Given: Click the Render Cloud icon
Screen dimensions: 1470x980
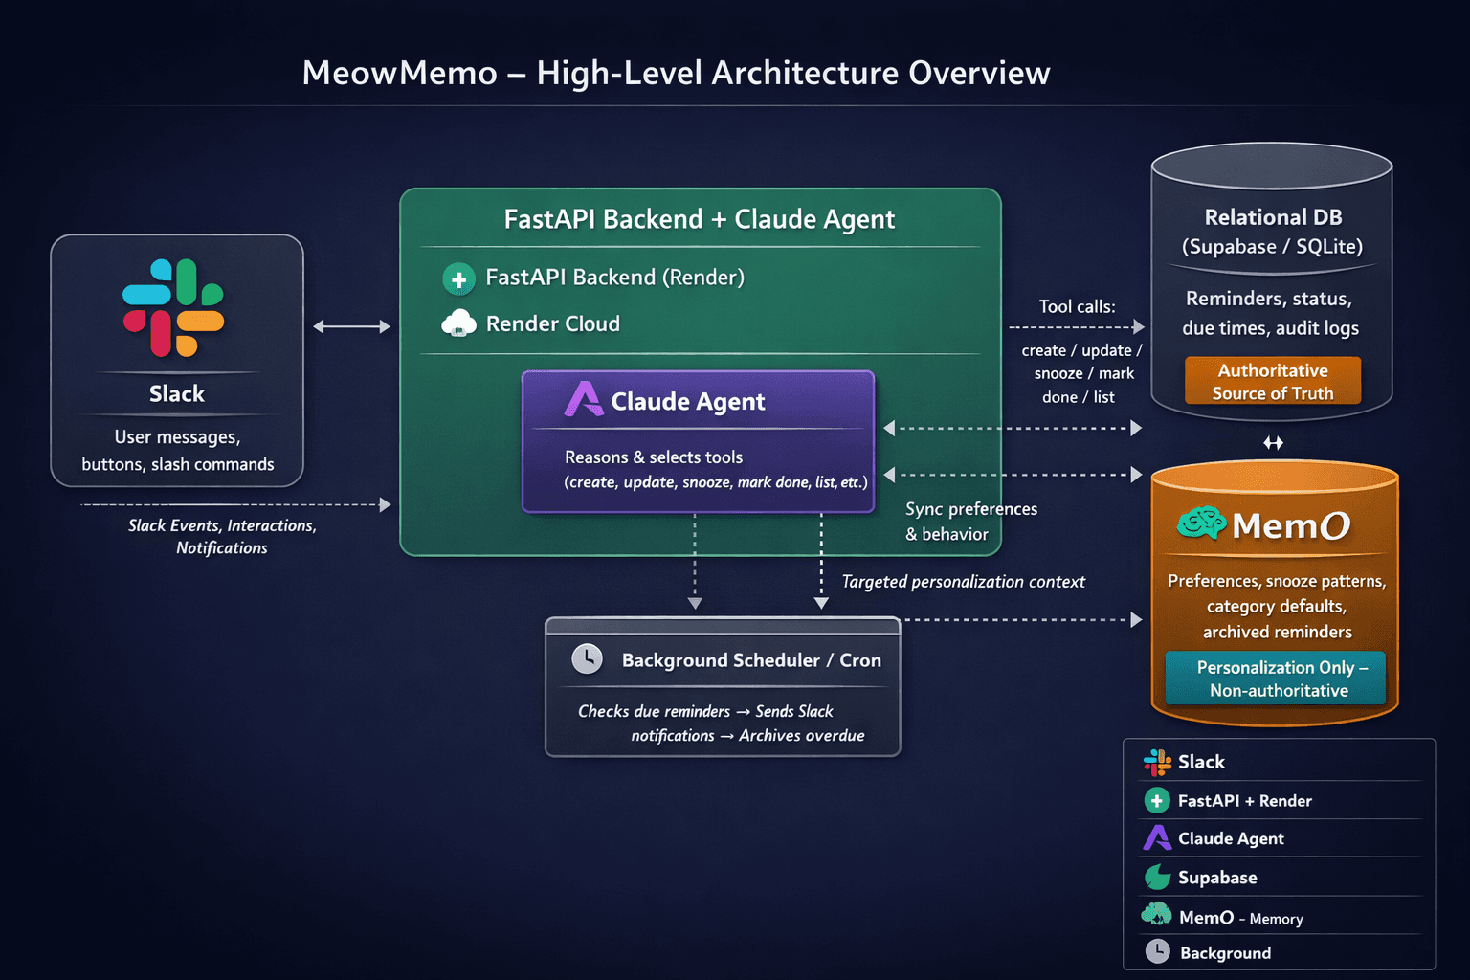Looking at the screenshot, I should pos(459,323).
